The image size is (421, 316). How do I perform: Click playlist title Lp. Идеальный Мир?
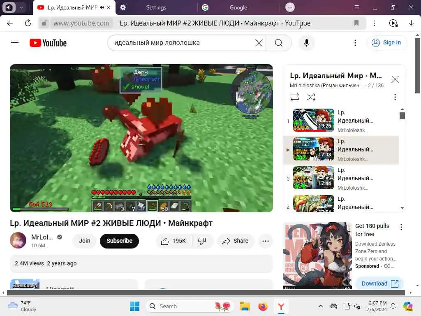[x=335, y=76]
